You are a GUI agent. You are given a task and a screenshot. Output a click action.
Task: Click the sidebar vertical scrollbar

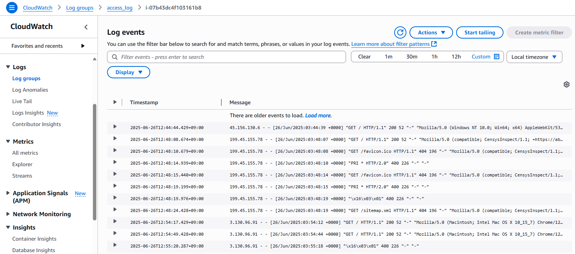(95, 160)
